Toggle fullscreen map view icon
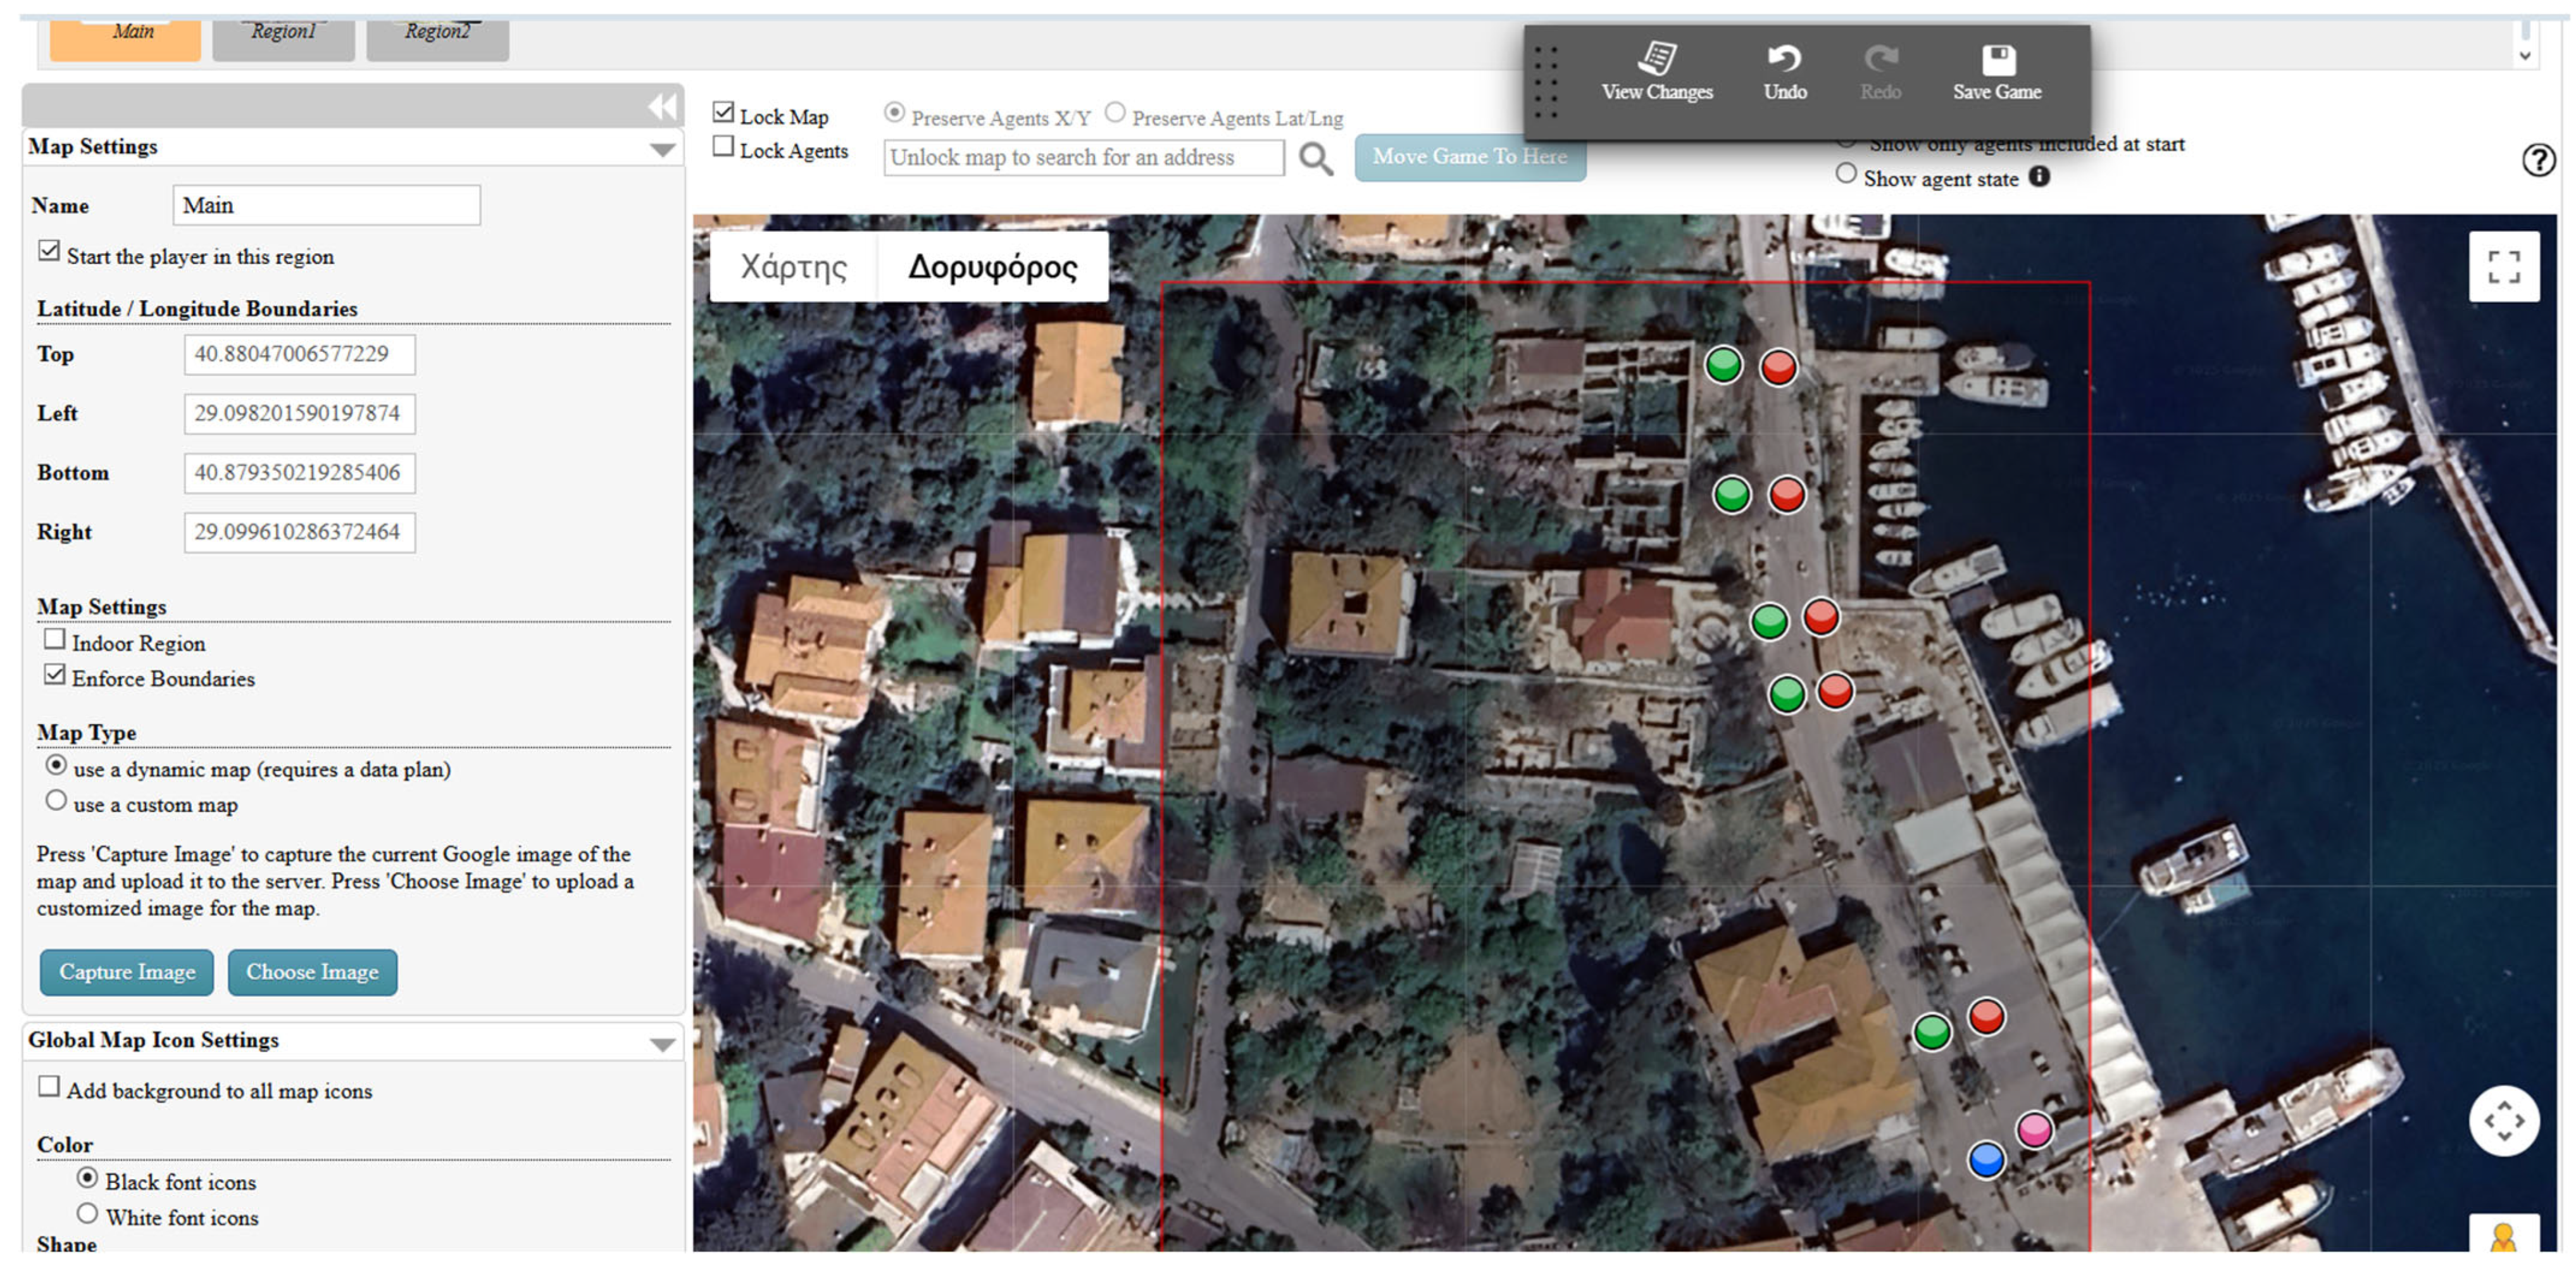 click(2503, 267)
